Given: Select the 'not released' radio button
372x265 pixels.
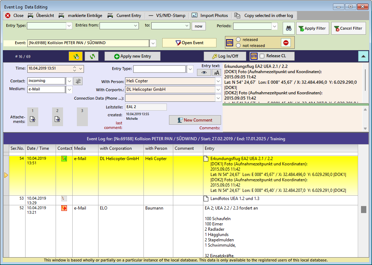Looking at the screenshot, I should click(x=238, y=46).
